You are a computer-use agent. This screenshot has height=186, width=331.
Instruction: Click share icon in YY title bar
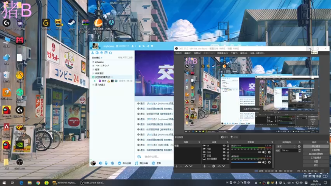148,46
